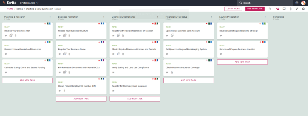Open chat on Register for Unemployment Insurance card
308x116 pixels.
[113, 91]
